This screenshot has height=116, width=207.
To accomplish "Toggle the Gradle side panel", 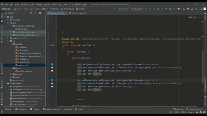I will 205,16.
